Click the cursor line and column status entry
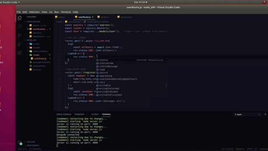Screen dimensions: 268x151 pyautogui.click(x=227, y=149)
